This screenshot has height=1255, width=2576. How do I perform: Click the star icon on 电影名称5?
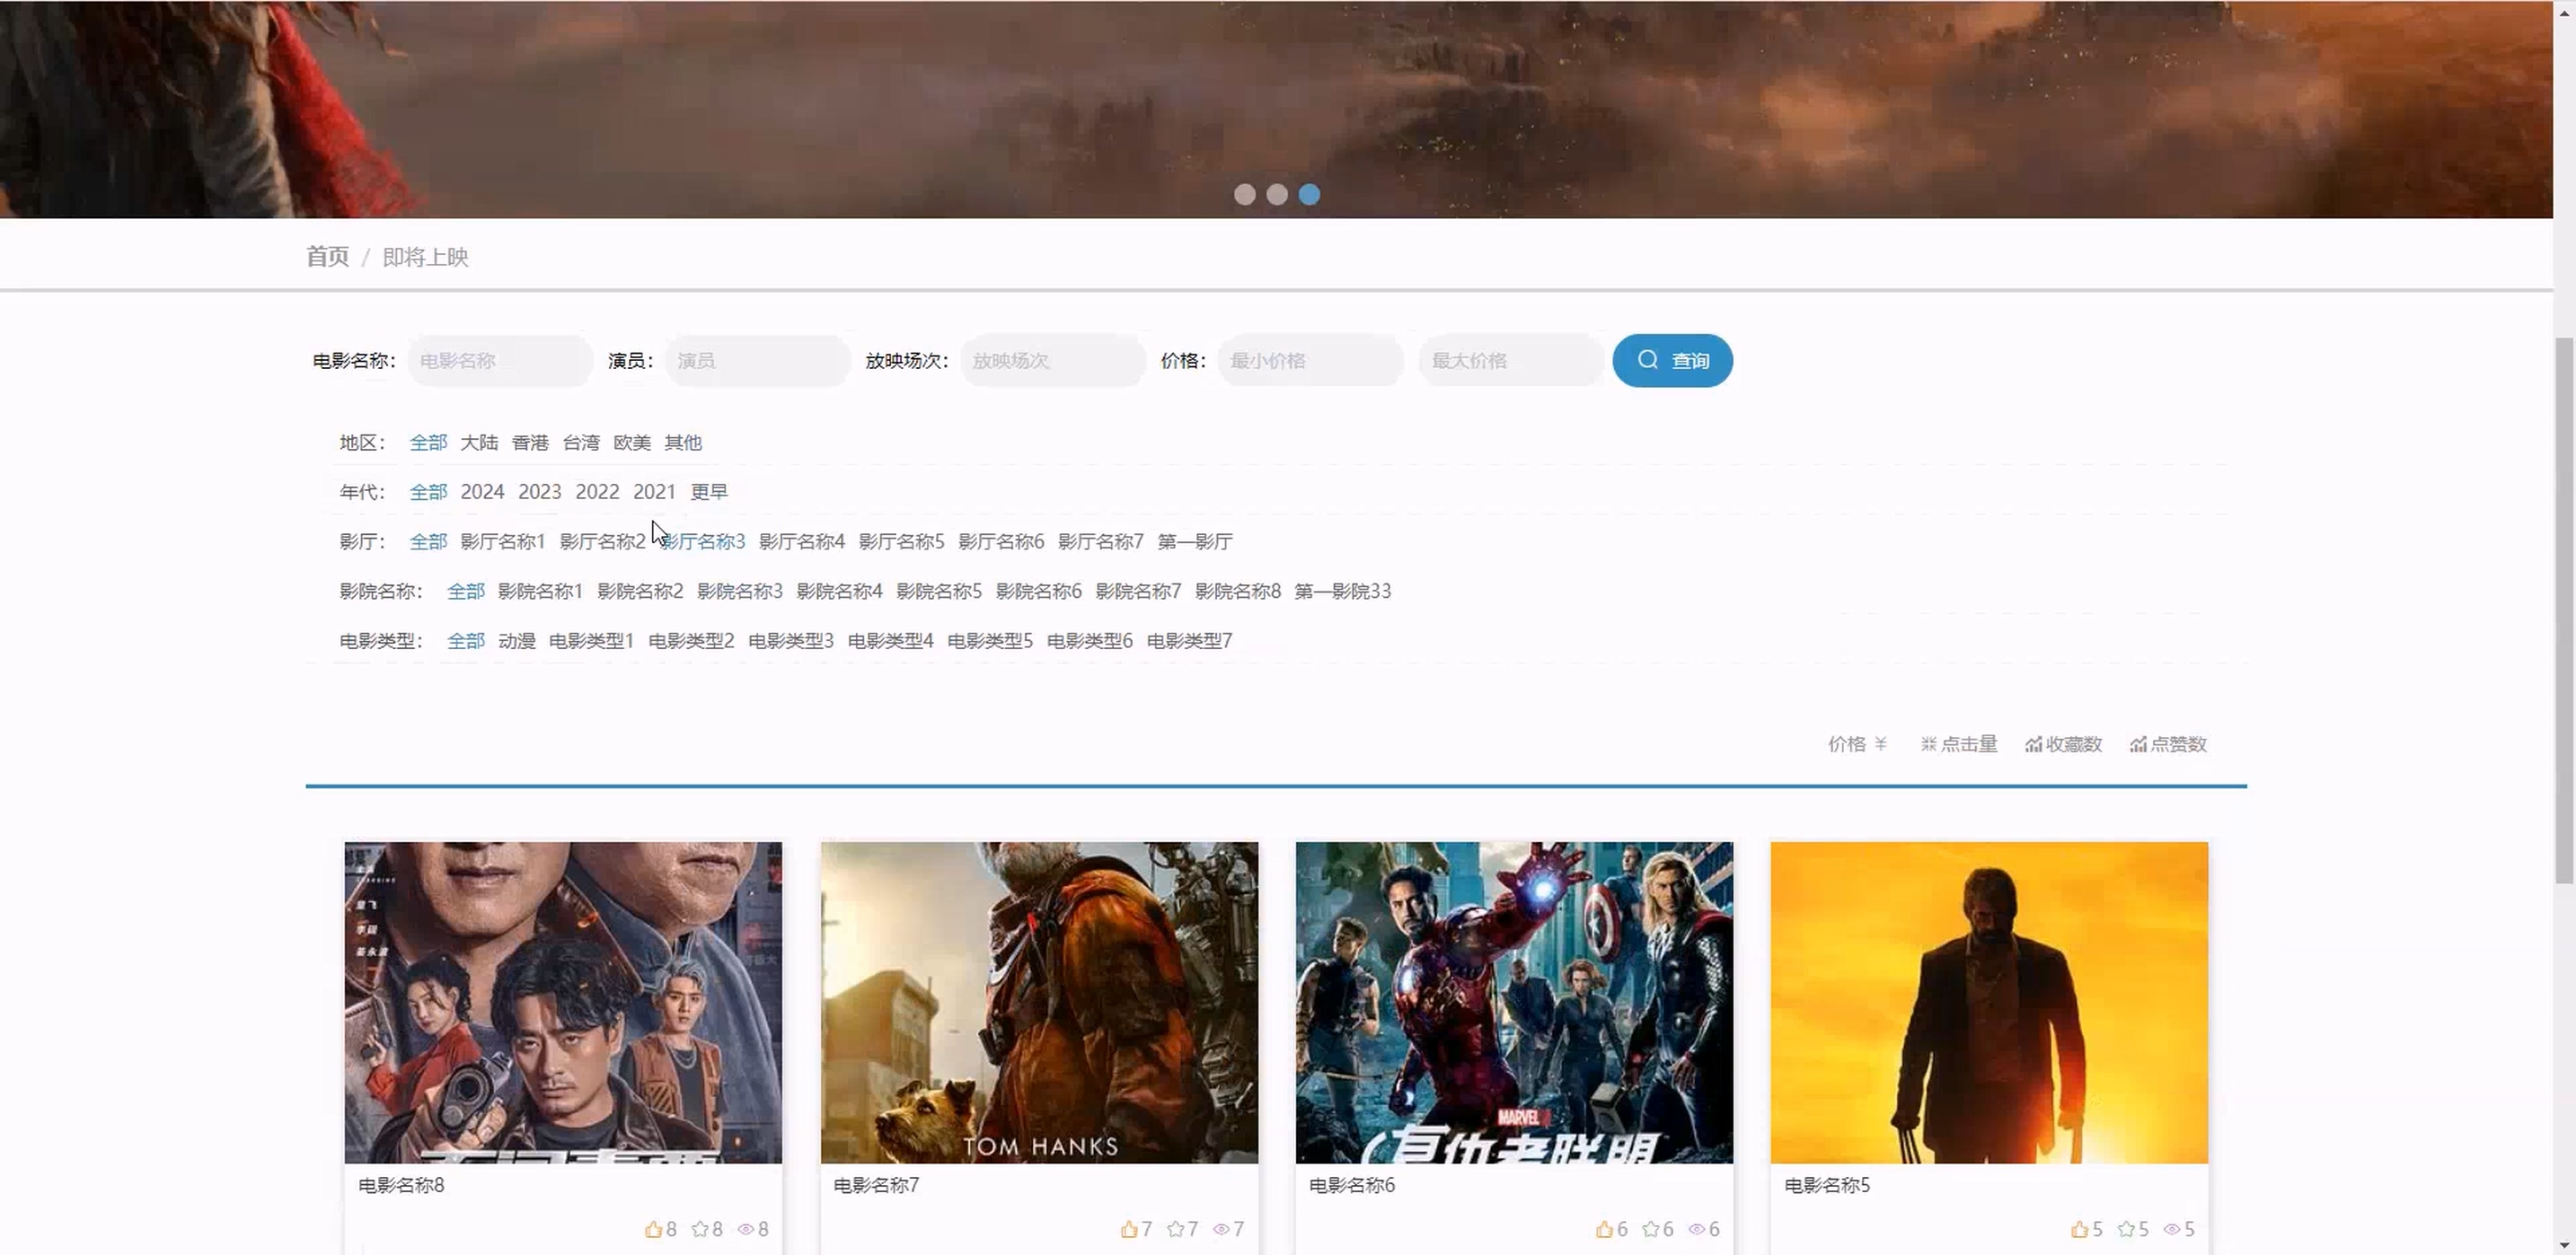(2127, 1229)
